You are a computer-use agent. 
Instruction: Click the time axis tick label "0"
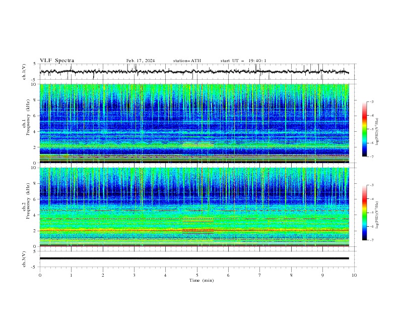(40, 275)
